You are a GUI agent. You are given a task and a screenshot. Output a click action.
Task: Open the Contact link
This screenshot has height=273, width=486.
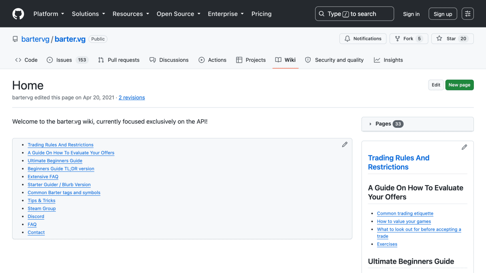36,233
